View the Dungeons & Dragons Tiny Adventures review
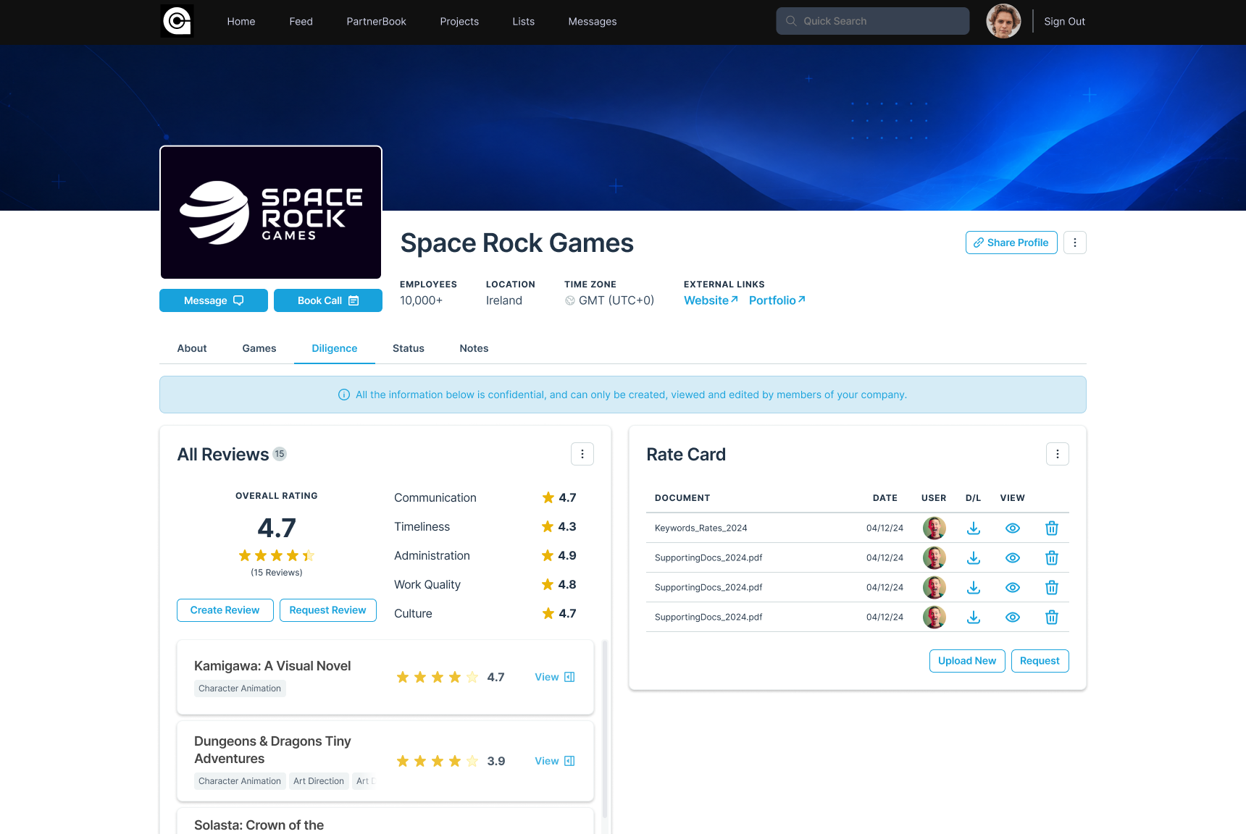Screen dimensions: 1246x834 pos(555,761)
